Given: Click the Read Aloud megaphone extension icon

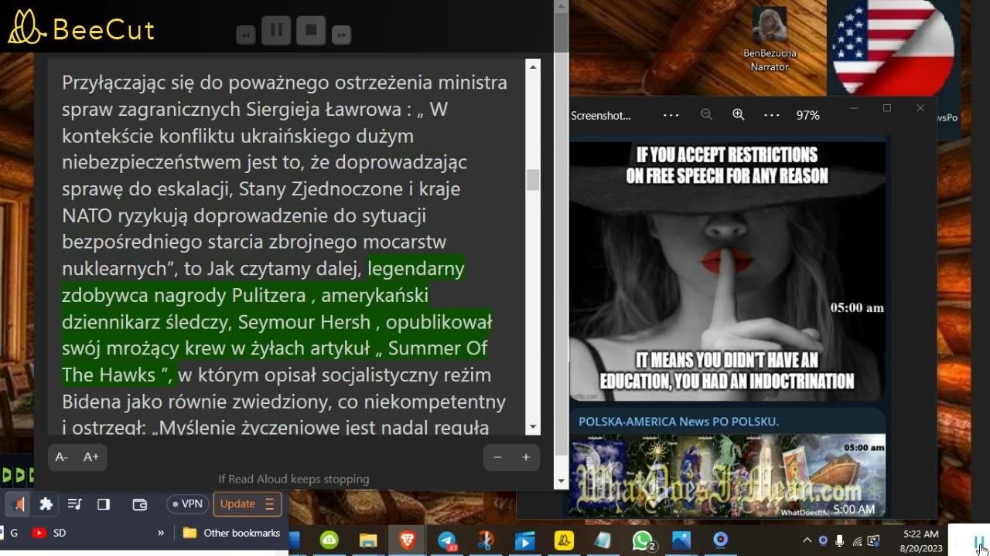Looking at the screenshot, I should (19, 504).
